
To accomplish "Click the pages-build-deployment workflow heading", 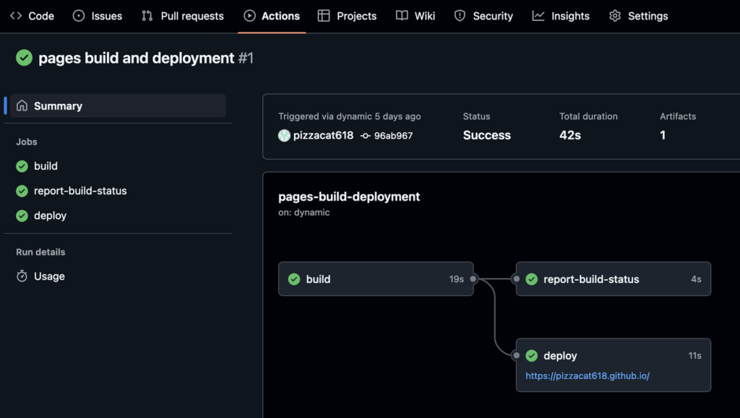I will [x=349, y=196].
